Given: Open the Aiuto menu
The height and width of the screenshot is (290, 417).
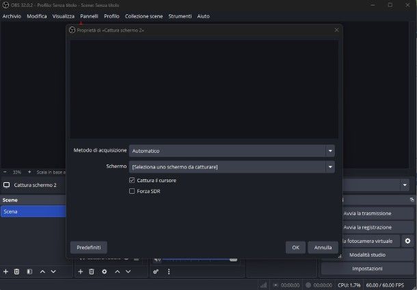Looking at the screenshot, I should pyautogui.click(x=203, y=16).
